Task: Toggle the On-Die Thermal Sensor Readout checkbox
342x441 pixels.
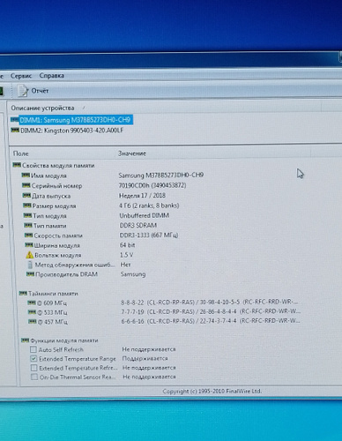Action: (34, 377)
